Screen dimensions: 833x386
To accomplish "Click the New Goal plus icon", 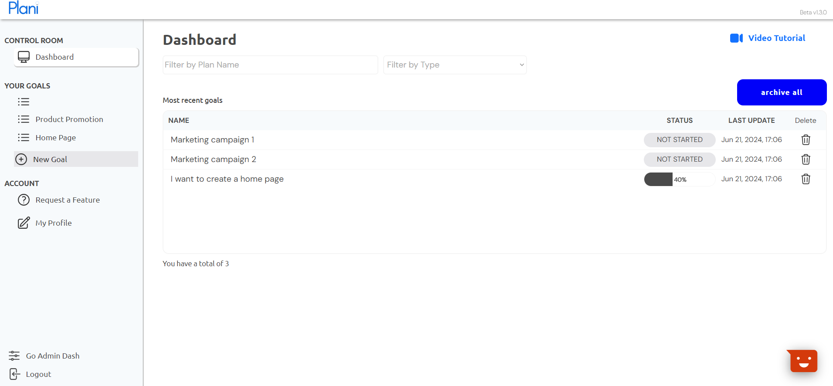I will pyautogui.click(x=21, y=159).
